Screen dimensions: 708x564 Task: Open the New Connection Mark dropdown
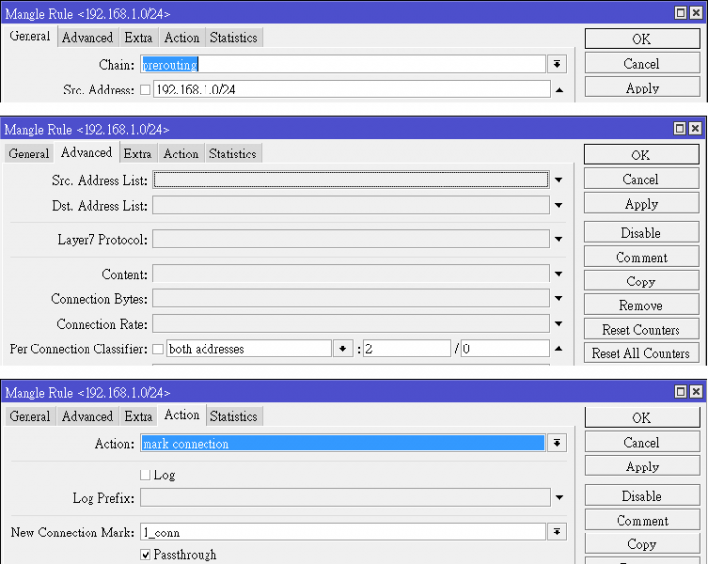point(557,532)
